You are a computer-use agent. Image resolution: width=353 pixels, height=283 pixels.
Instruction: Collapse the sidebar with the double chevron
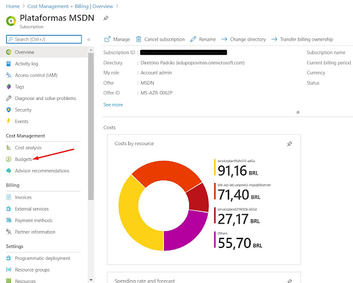click(89, 40)
